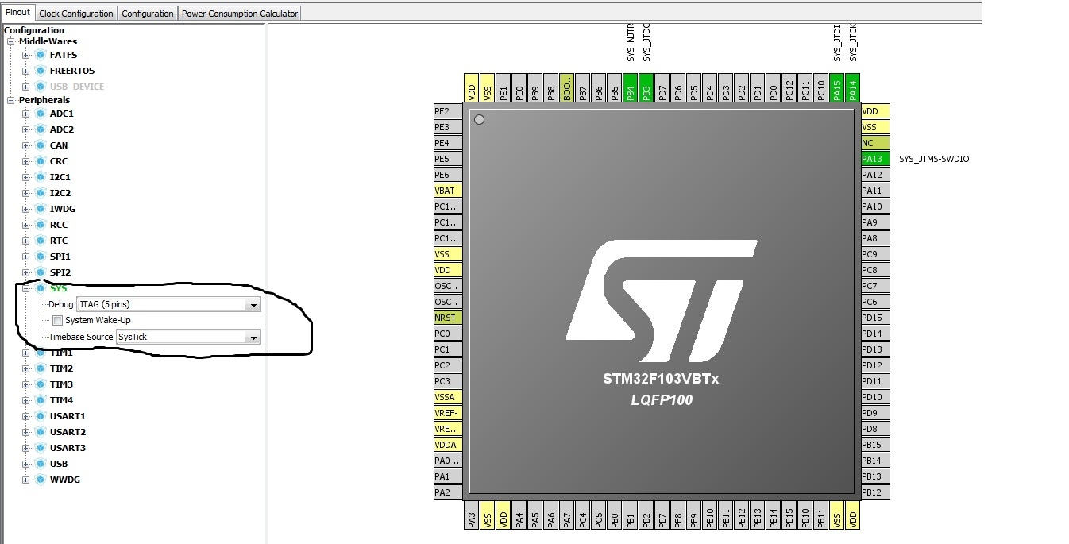Expand the ADC1 peripheral node
The height and width of the screenshot is (544, 1069).
(25, 114)
